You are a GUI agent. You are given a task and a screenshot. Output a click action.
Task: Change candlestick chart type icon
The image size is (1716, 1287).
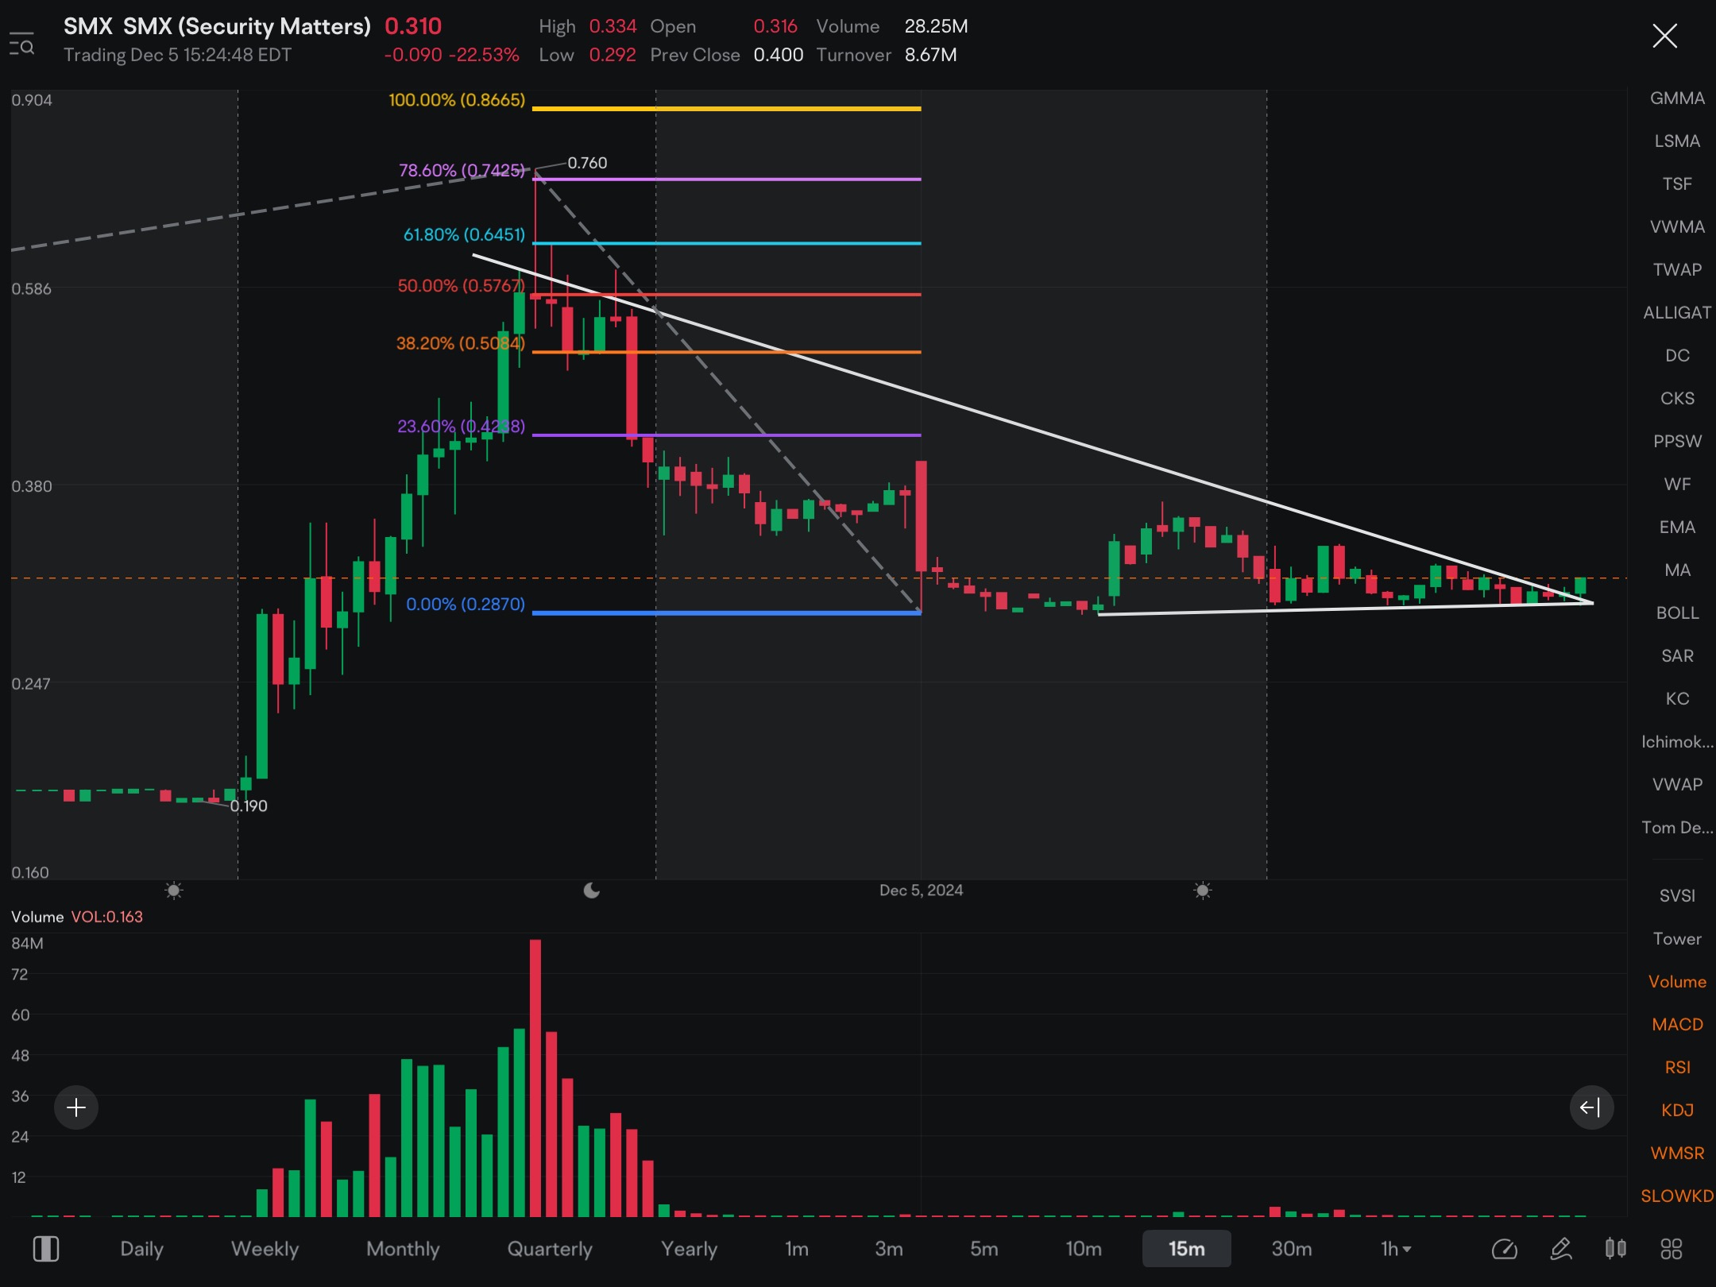coord(1616,1249)
